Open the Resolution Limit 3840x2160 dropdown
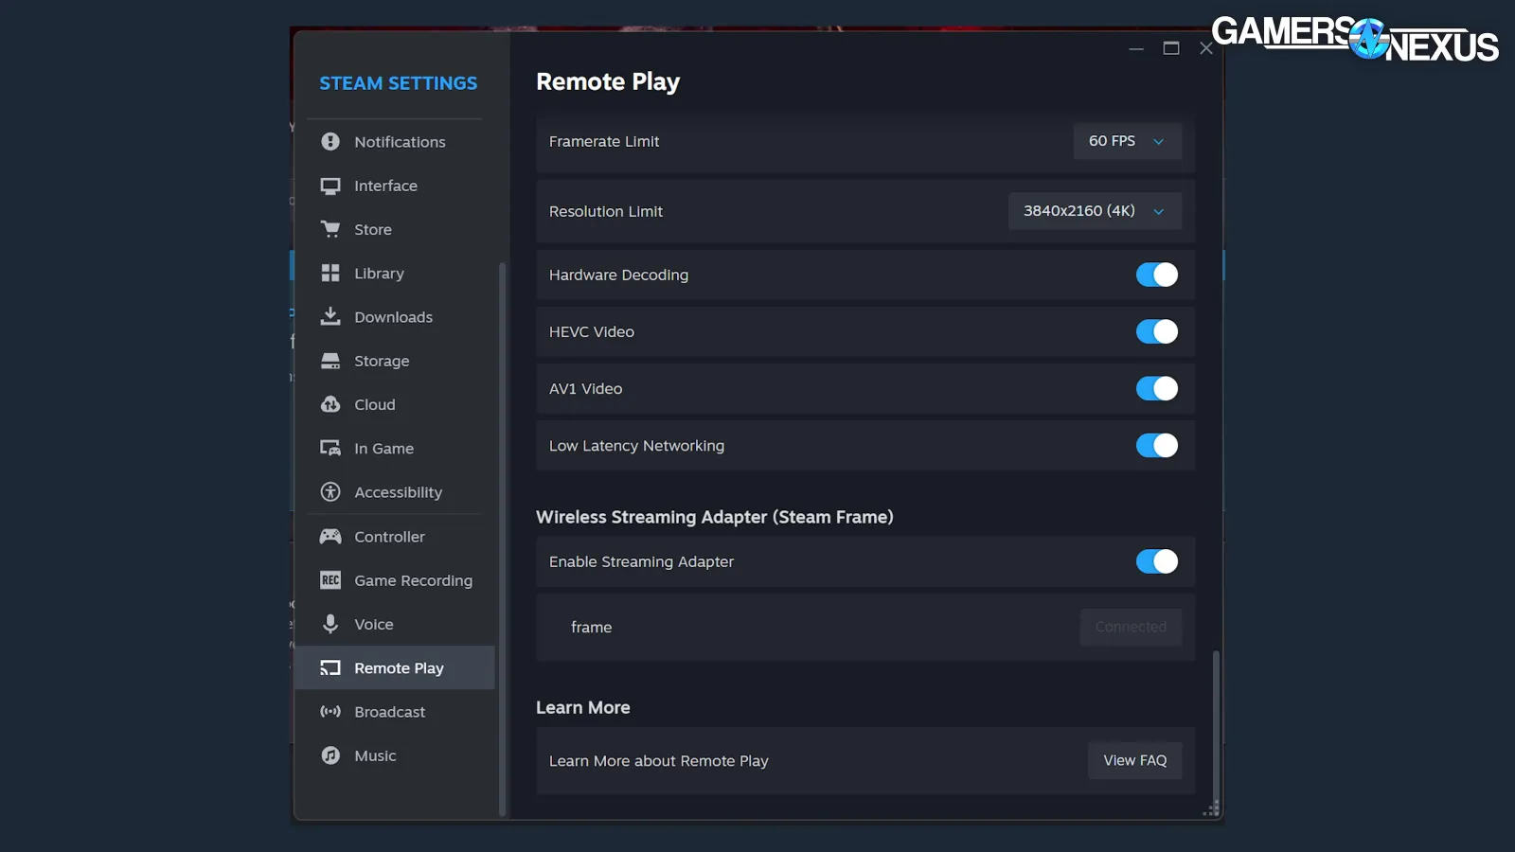The width and height of the screenshot is (1515, 852). coord(1095,211)
